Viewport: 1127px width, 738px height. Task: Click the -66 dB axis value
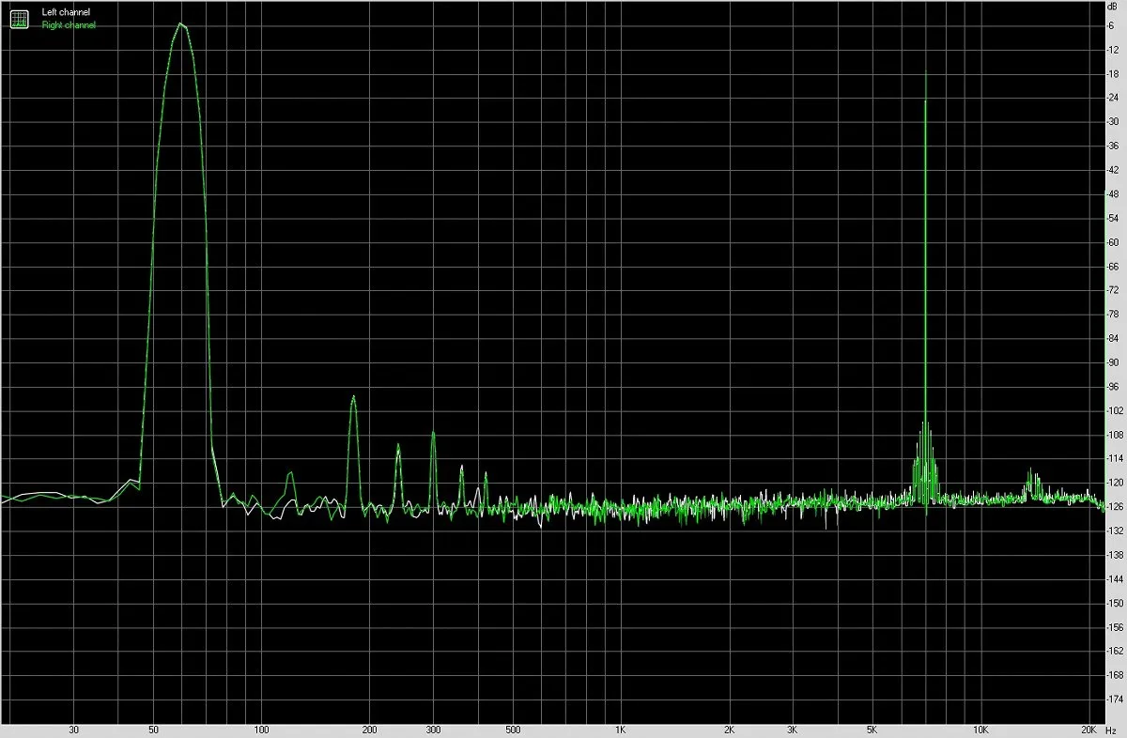tap(1114, 267)
